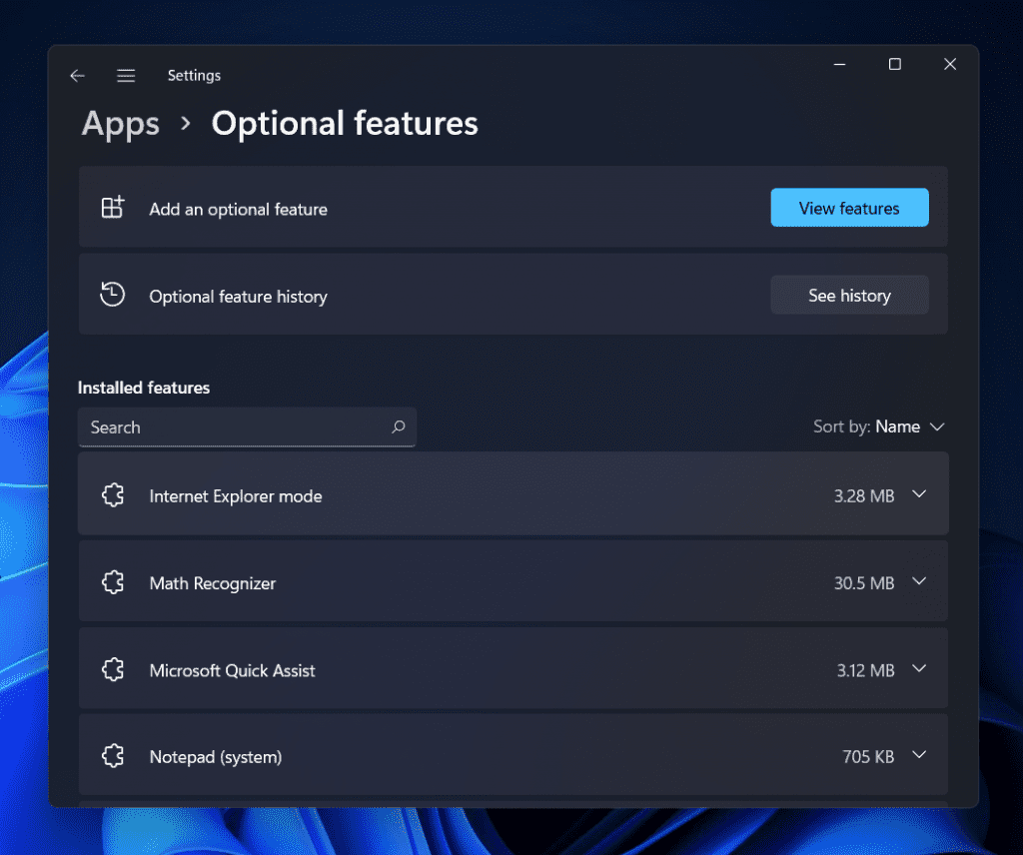Click the Math Recognizer puzzle icon
The width and height of the screenshot is (1023, 855).
pyautogui.click(x=113, y=581)
